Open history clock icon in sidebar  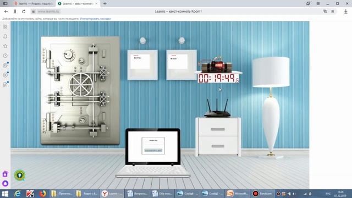[5, 56]
